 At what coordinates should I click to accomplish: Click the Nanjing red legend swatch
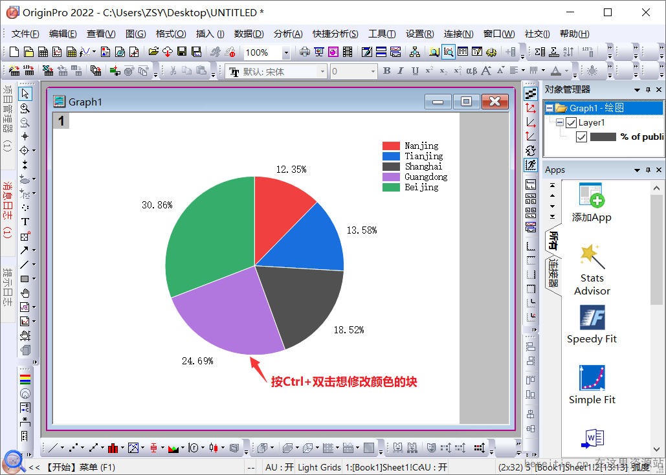tap(391, 146)
